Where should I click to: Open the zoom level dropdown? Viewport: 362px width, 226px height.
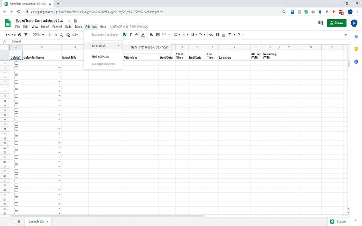point(38,34)
